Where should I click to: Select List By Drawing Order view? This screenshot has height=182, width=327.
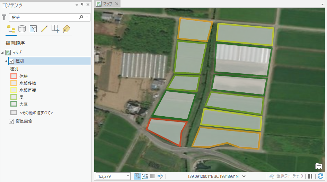[x=11, y=29]
